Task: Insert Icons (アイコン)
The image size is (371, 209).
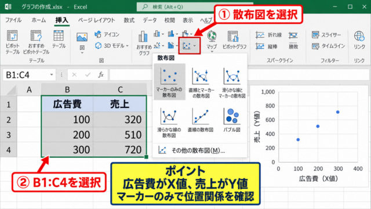Action: [107, 35]
